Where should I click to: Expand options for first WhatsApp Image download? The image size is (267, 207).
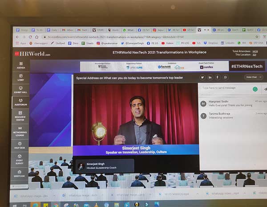tap(54, 195)
